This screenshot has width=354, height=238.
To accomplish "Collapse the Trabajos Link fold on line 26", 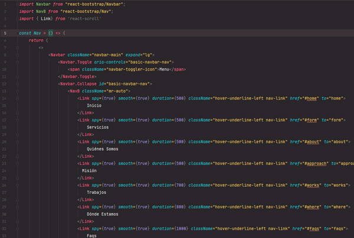I will click(x=17, y=185).
